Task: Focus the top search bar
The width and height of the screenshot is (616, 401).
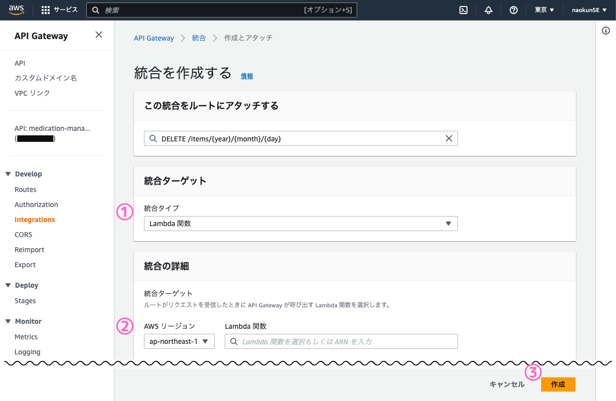Action: (222, 10)
